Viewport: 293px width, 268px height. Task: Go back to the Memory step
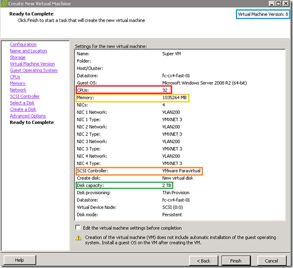pyautogui.click(x=18, y=83)
